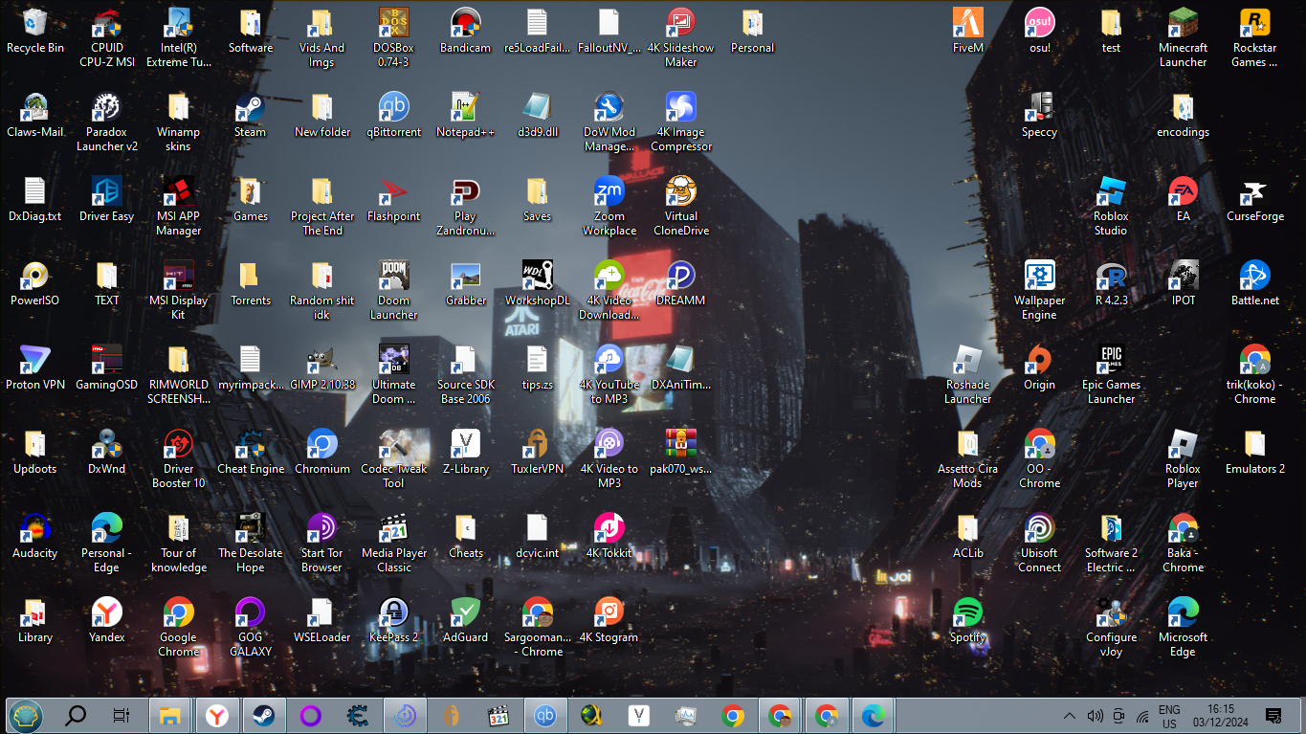Select the d3d9.dll file icon
The width and height of the screenshot is (1306, 734).
[537, 116]
